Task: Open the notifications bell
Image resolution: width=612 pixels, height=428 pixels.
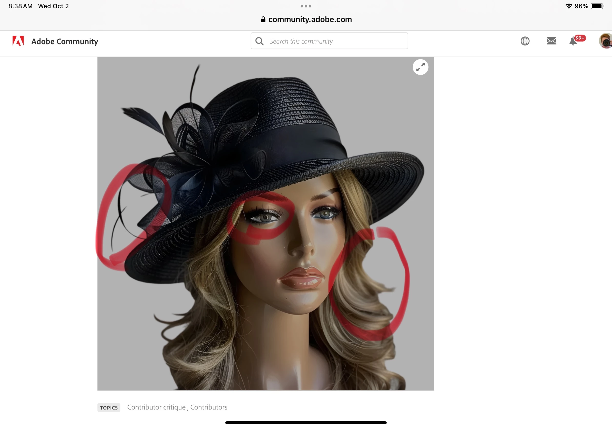Action: (573, 42)
